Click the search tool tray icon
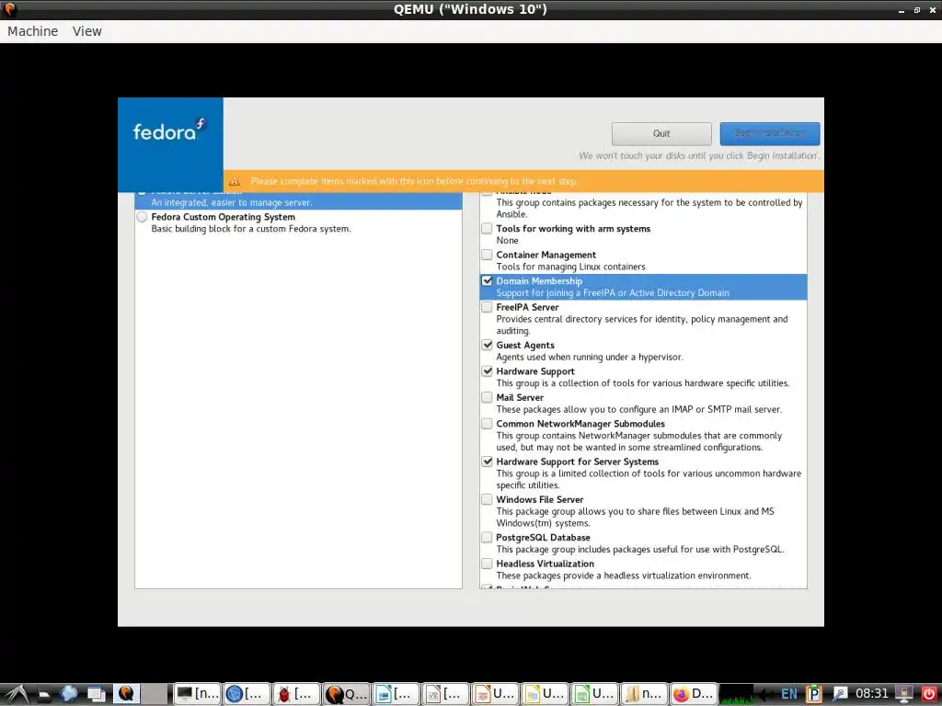The width and height of the screenshot is (942, 706). [x=839, y=694]
